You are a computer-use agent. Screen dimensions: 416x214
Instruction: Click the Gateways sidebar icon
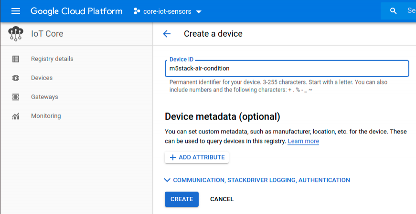point(16,97)
